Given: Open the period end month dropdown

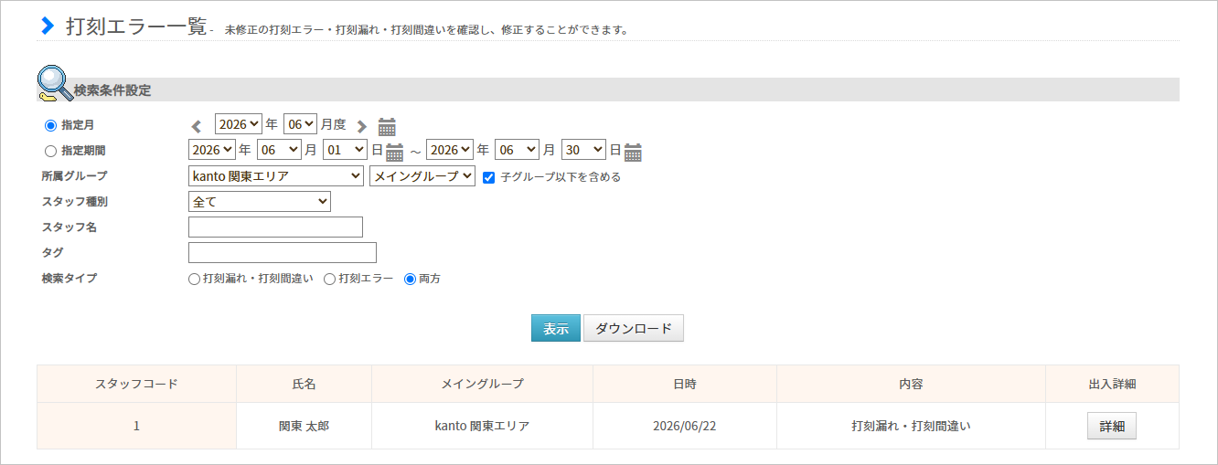Looking at the screenshot, I should 518,149.
